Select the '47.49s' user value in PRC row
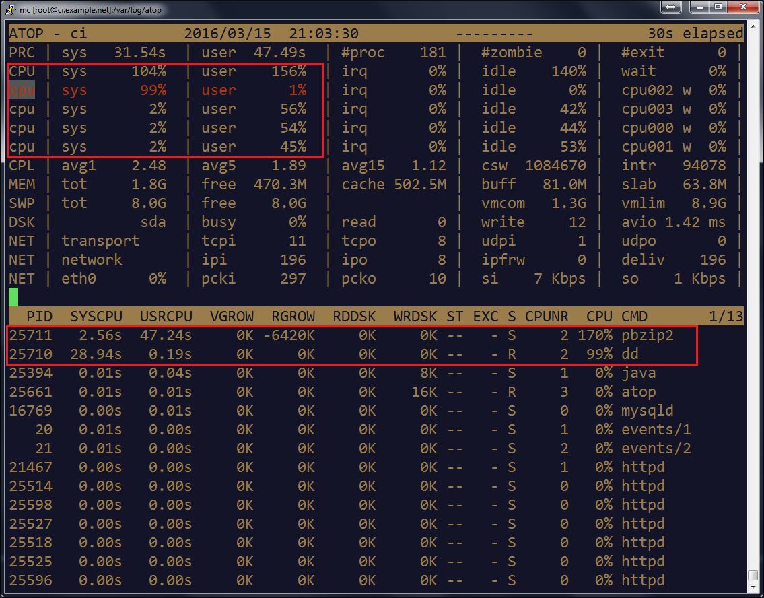The image size is (764, 598). click(280, 53)
